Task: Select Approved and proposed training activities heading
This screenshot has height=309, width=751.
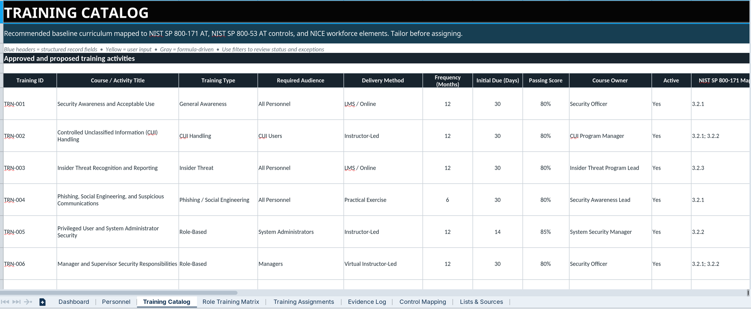Action: (x=376, y=58)
